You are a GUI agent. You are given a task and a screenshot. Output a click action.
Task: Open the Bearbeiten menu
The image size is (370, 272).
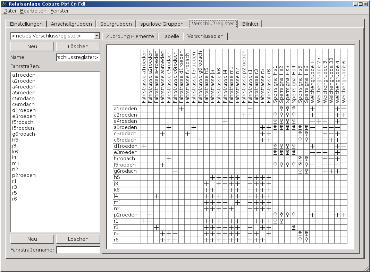point(33,11)
